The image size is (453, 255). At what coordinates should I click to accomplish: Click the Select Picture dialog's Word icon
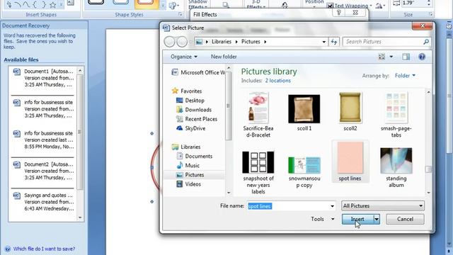pos(166,28)
